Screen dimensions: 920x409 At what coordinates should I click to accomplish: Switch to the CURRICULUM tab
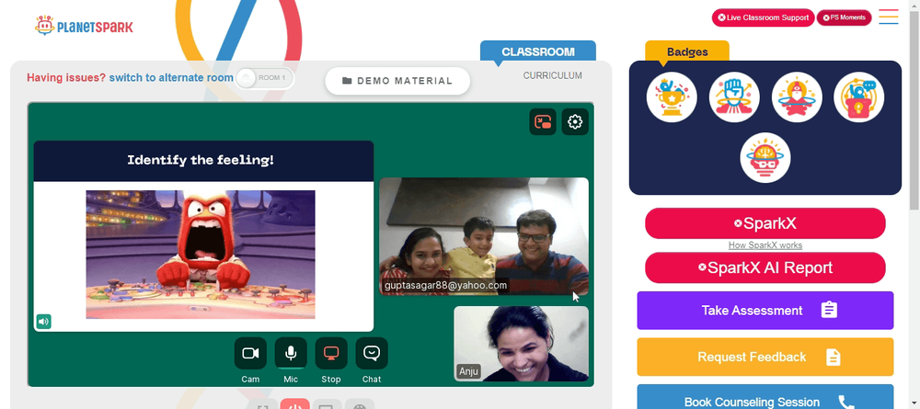[553, 75]
